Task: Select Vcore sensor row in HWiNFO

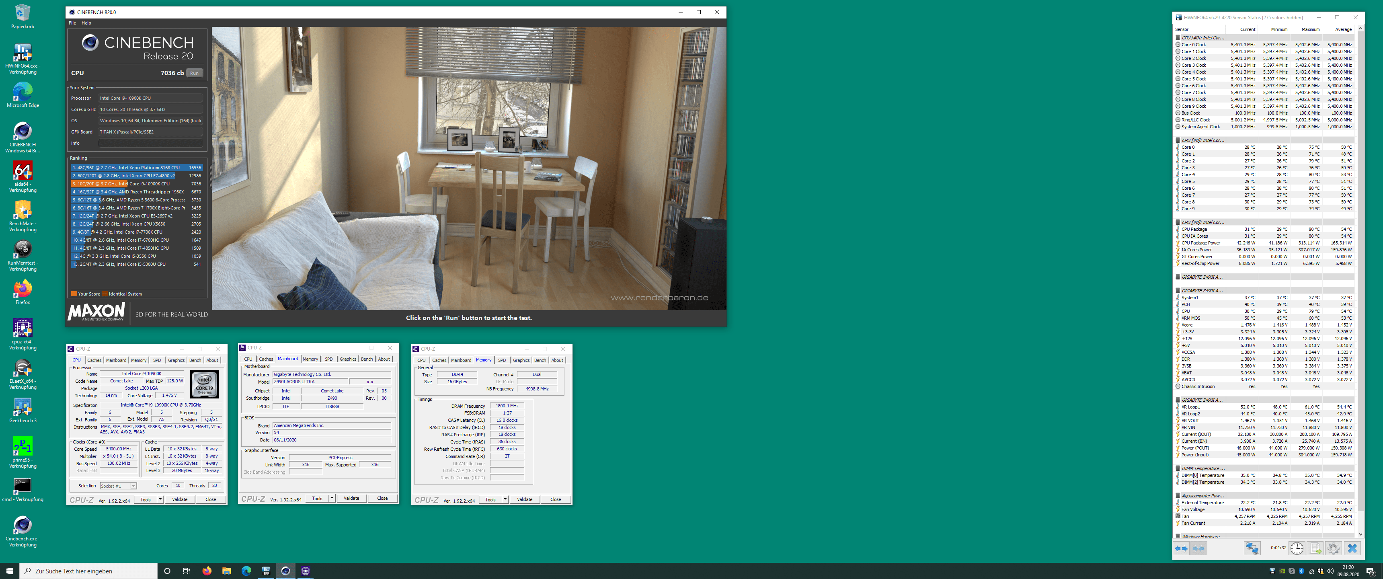Action: [1264, 325]
